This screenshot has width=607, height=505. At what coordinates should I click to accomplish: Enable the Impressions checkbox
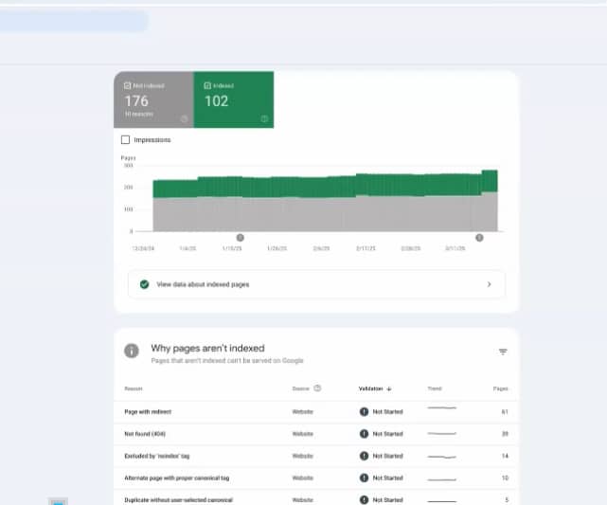(126, 139)
